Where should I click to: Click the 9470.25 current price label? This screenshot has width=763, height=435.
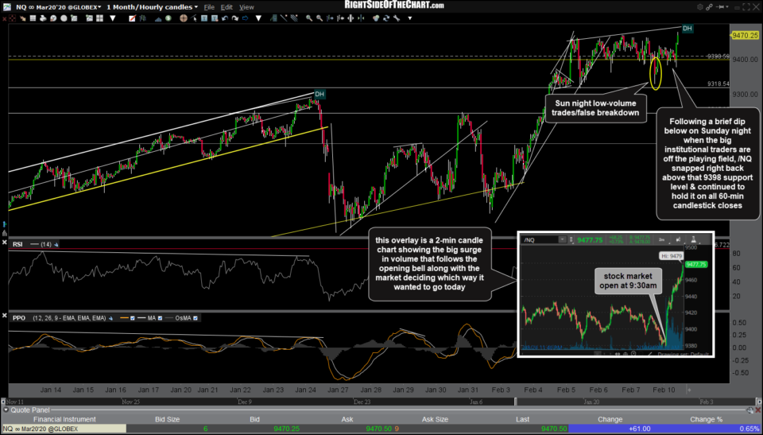click(x=745, y=35)
